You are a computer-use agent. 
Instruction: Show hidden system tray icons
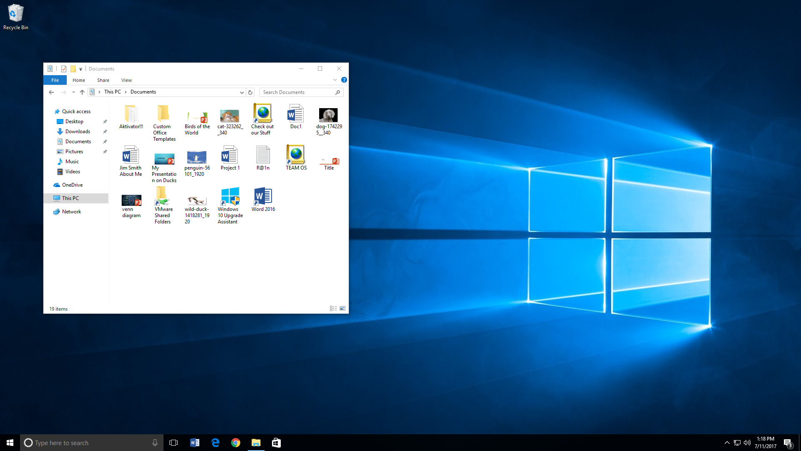(727, 443)
